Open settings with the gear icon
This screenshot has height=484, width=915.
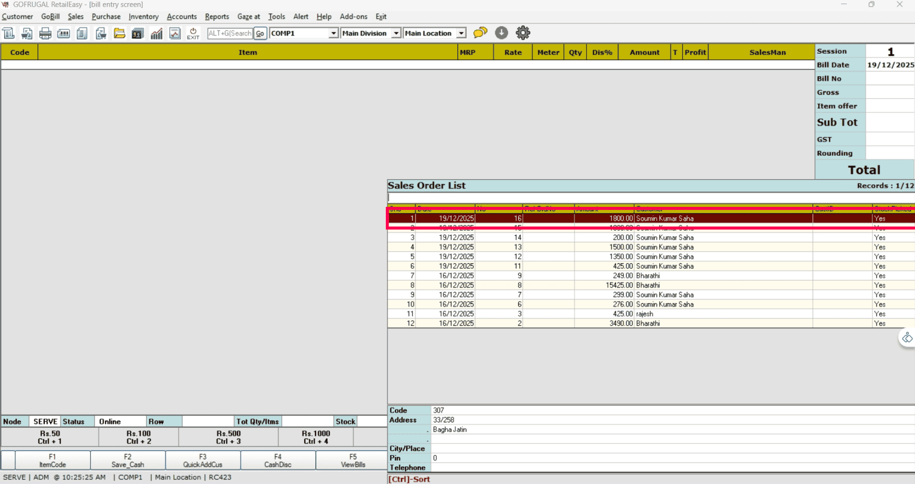point(523,33)
